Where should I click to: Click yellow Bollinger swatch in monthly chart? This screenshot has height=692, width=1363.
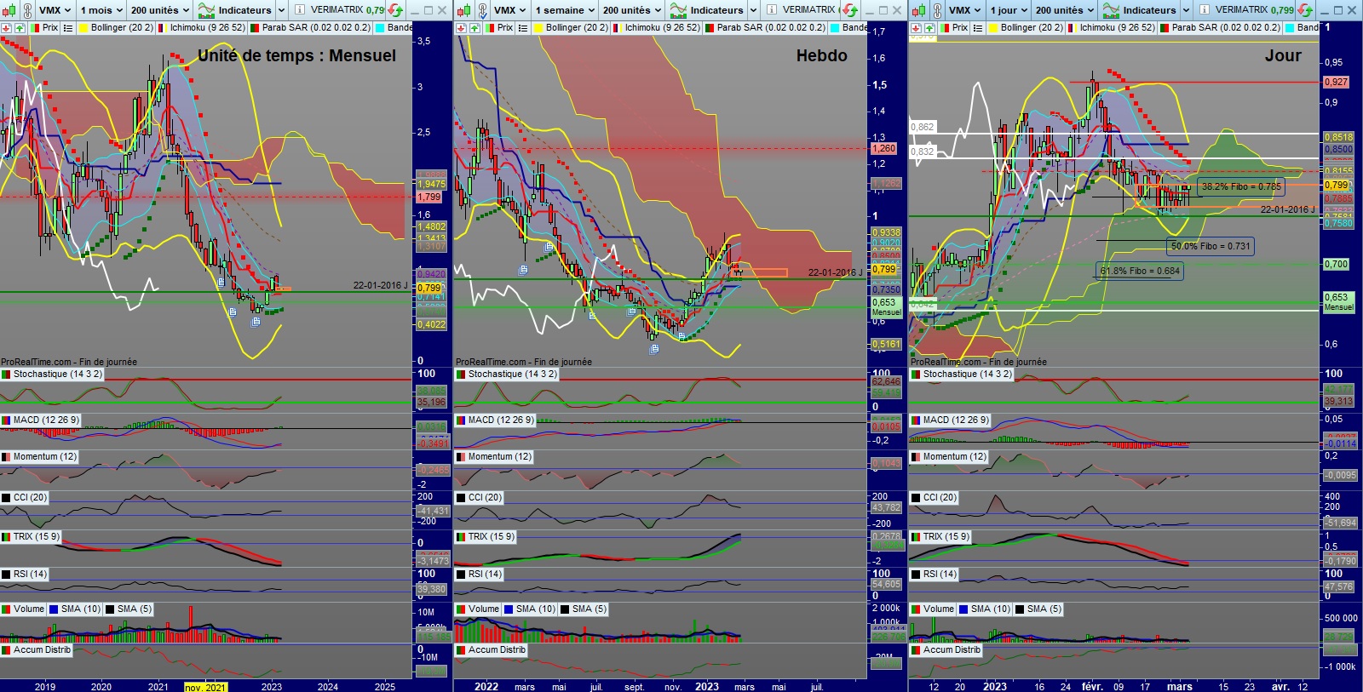tap(83, 27)
